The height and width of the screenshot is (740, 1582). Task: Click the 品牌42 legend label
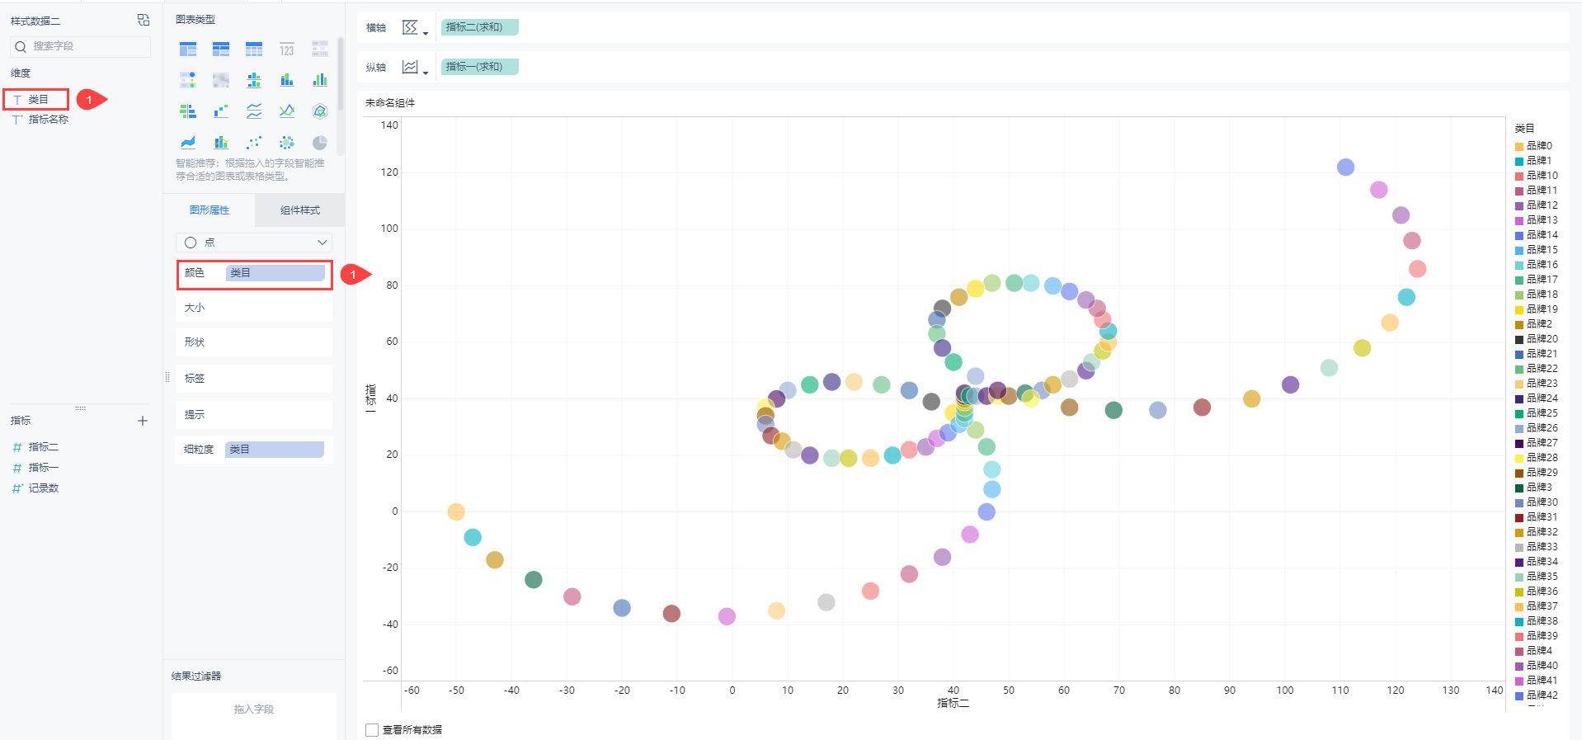1542,695
